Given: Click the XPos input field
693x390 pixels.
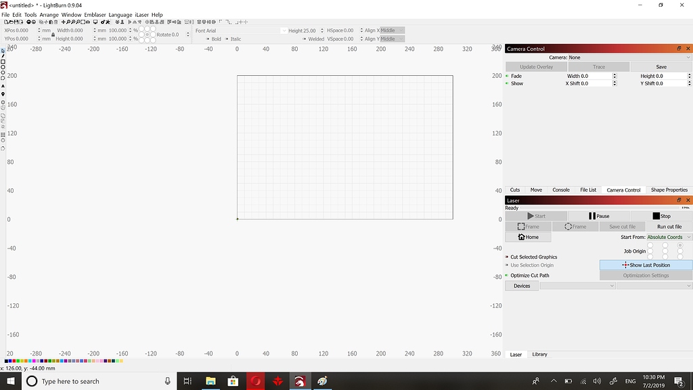Looking at the screenshot, I should pos(24,30).
